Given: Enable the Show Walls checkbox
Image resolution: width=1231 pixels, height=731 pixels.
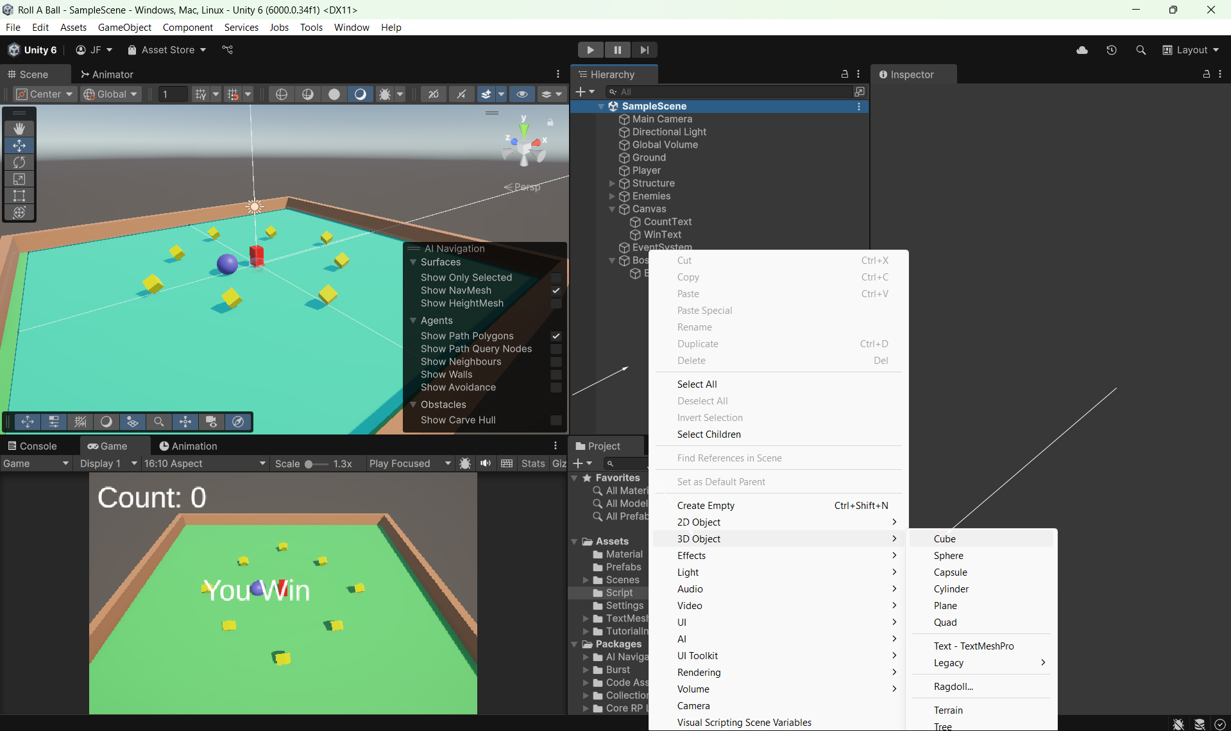Looking at the screenshot, I should 556,375.
